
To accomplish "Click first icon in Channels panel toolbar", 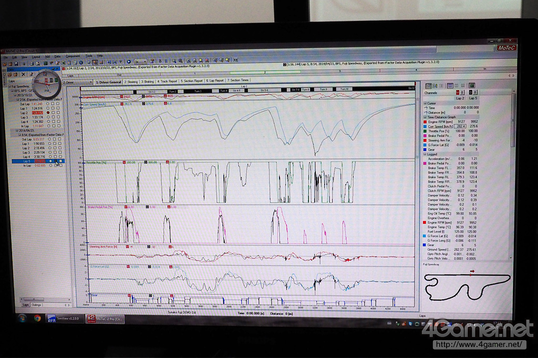I will point(429,86).
